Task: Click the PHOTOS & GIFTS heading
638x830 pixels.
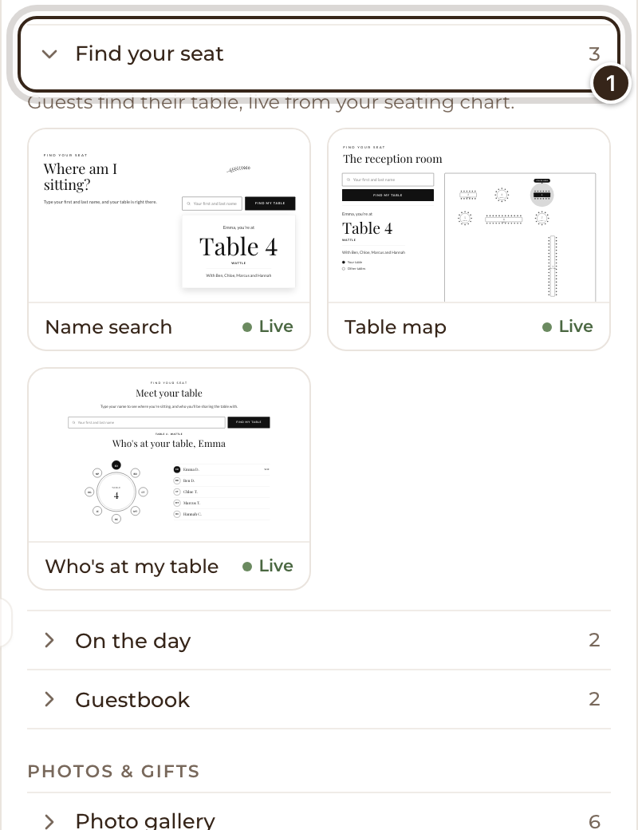Action: point(113,771)
